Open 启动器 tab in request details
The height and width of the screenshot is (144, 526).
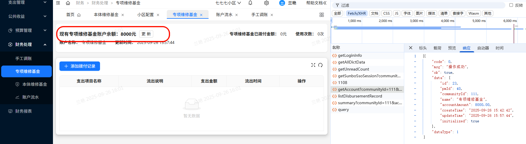pyautogui.click(x=483, y=48)
